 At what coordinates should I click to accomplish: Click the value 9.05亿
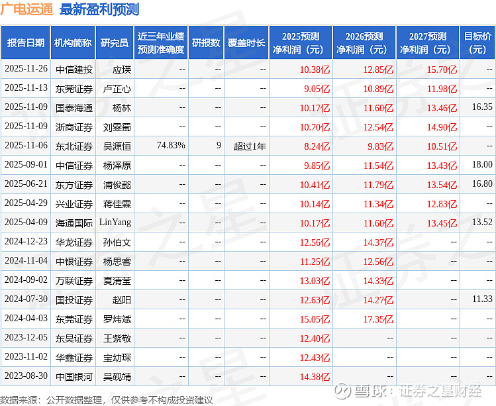pos(317,89)
